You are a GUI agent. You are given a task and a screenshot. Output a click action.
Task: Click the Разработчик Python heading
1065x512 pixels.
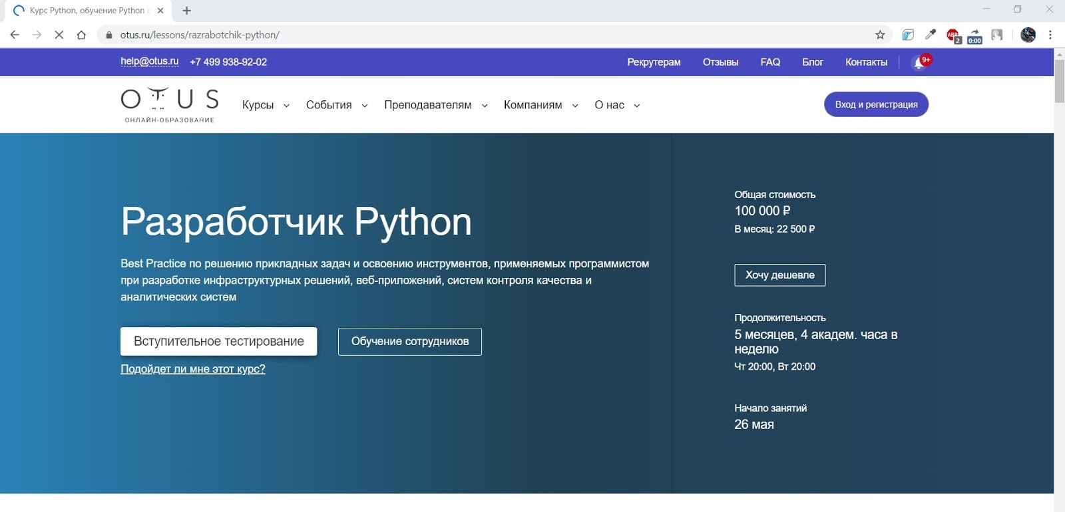click(296, 222)
